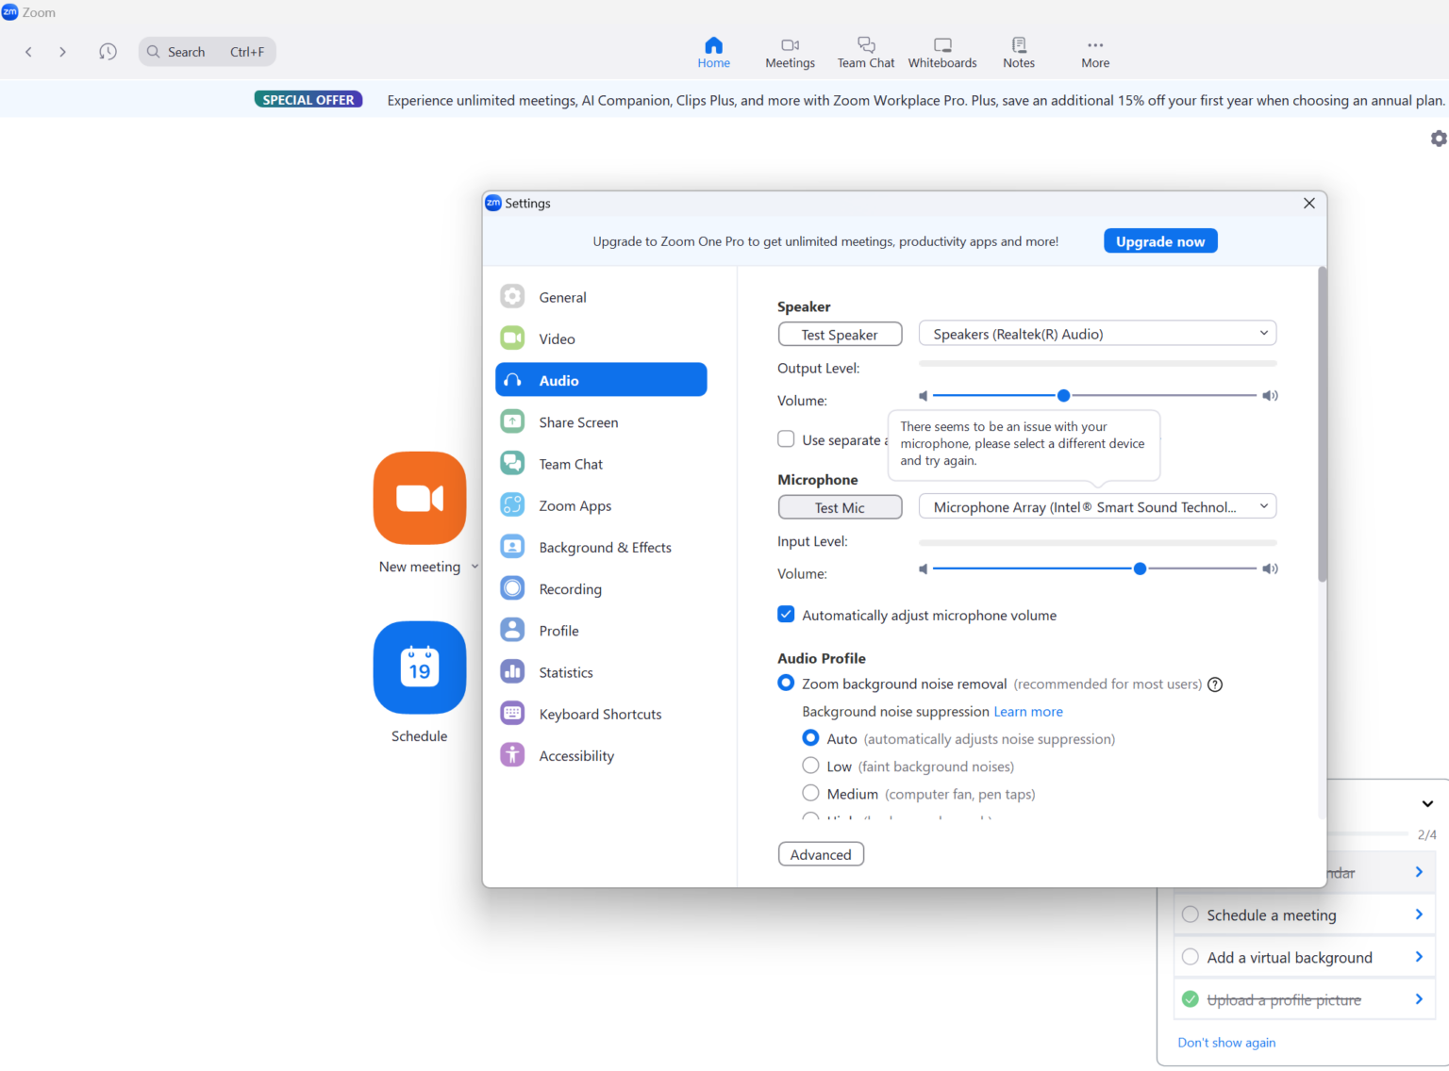Open the Statistics settings panel
This screenshot has height=1071, width=1449.
point(565,671)
